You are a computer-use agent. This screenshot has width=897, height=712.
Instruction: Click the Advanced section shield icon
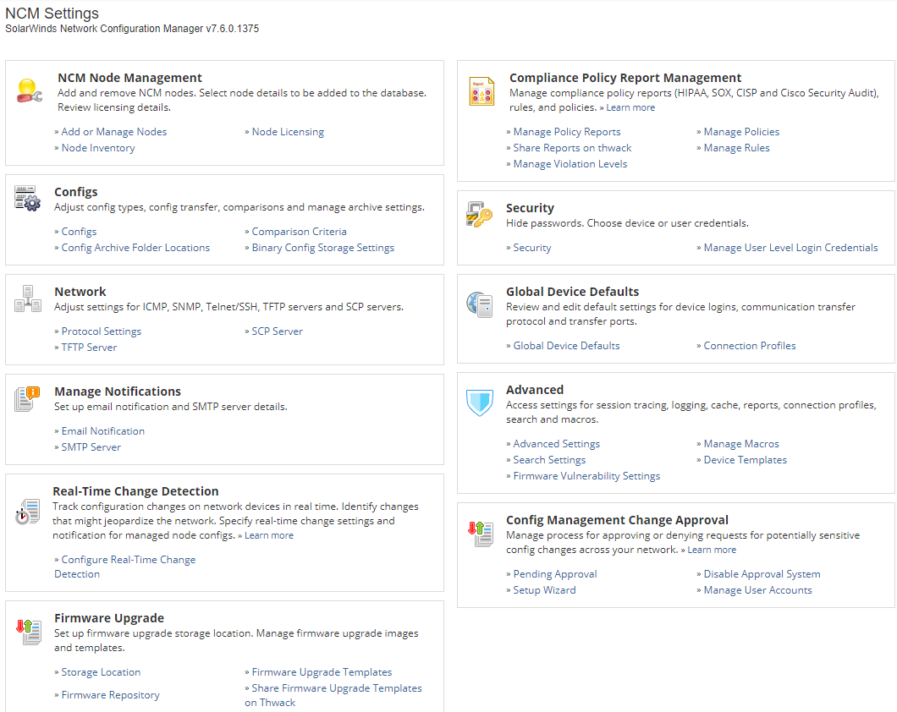[480, 403]
